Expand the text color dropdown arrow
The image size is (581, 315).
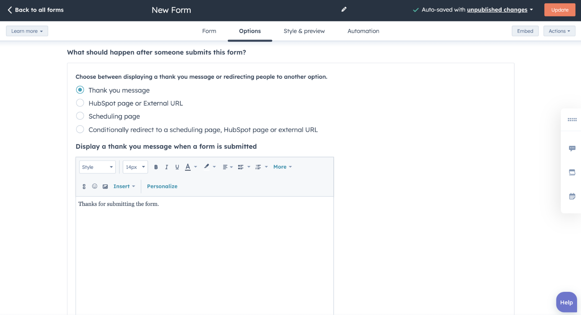[196, 167]
